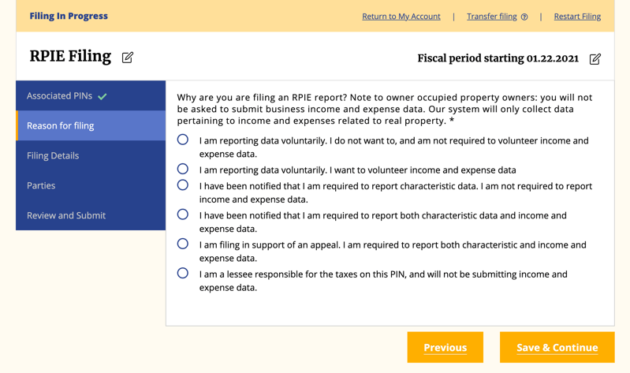Viewport: 630px width, 373px height.
Task: Click Save & Continue button
Action: [557, 347]
